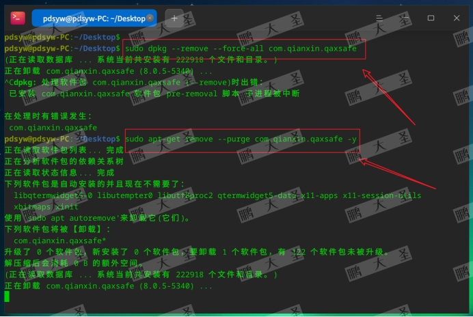
Task: Click the red terminal app icon
Action: 18,18
